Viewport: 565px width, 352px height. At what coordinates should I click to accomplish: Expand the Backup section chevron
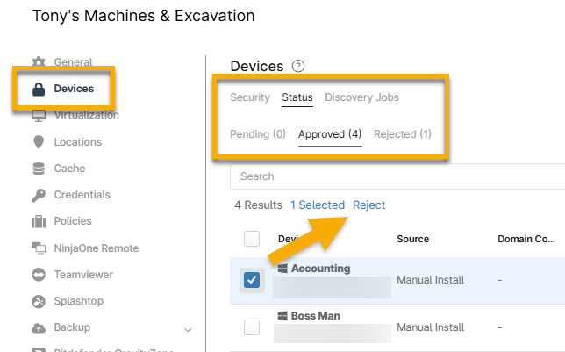[x=188, y=328]
